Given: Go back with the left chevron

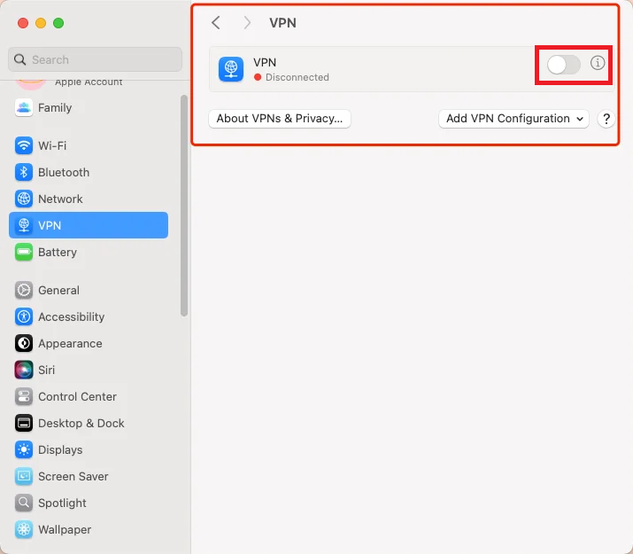Looking at the screenshot, I should [216, 23].
